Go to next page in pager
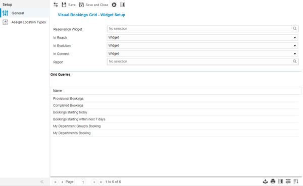 click(x=94, y=182)
